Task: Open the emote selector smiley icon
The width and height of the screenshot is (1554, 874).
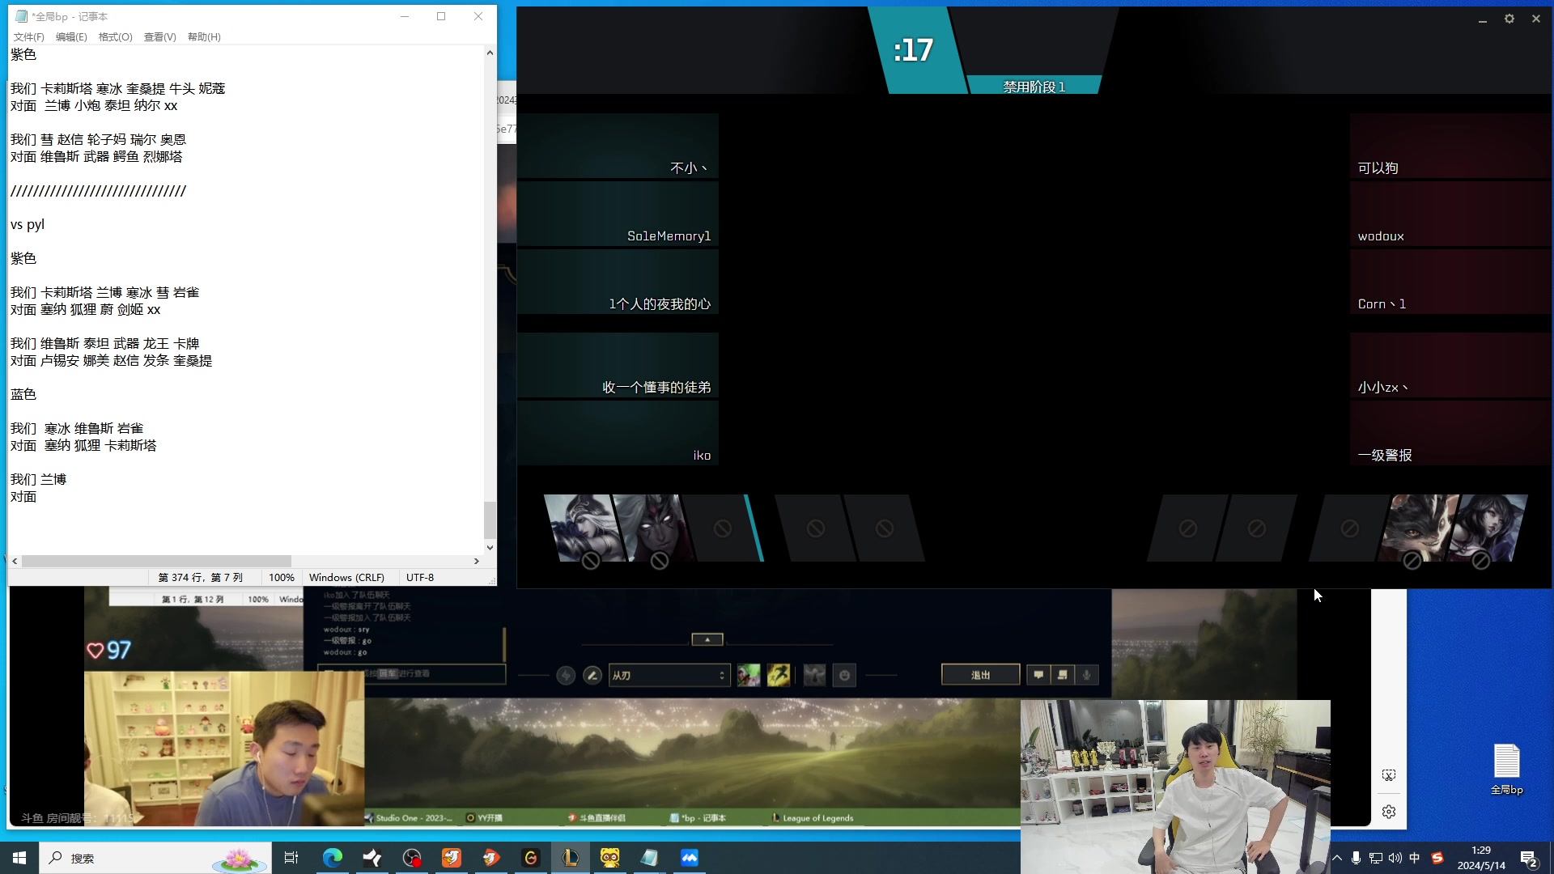Action: coord(844,675)
